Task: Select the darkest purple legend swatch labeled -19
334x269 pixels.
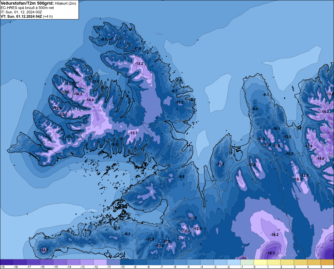Action: [7, 262]
